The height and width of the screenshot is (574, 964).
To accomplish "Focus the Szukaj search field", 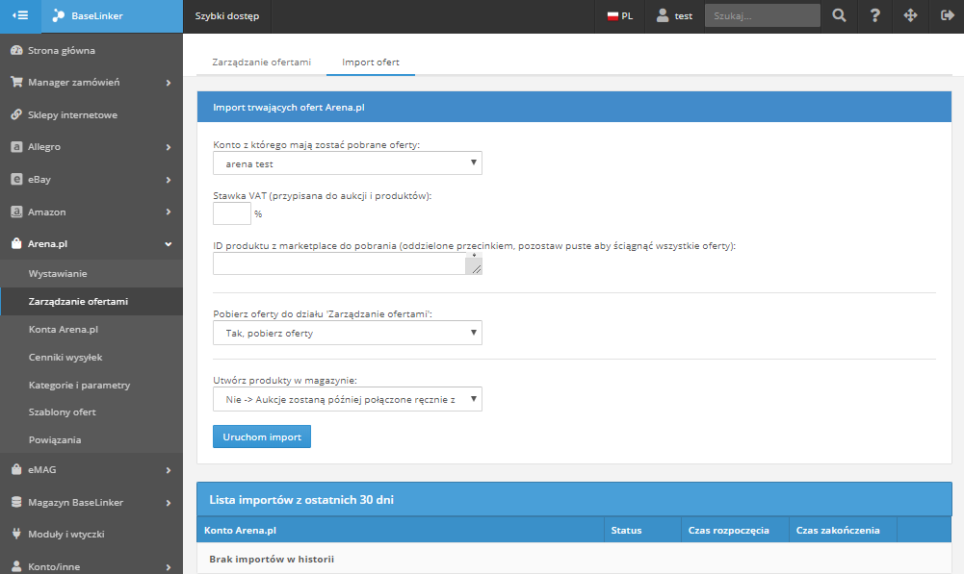I will click(763, 16).
